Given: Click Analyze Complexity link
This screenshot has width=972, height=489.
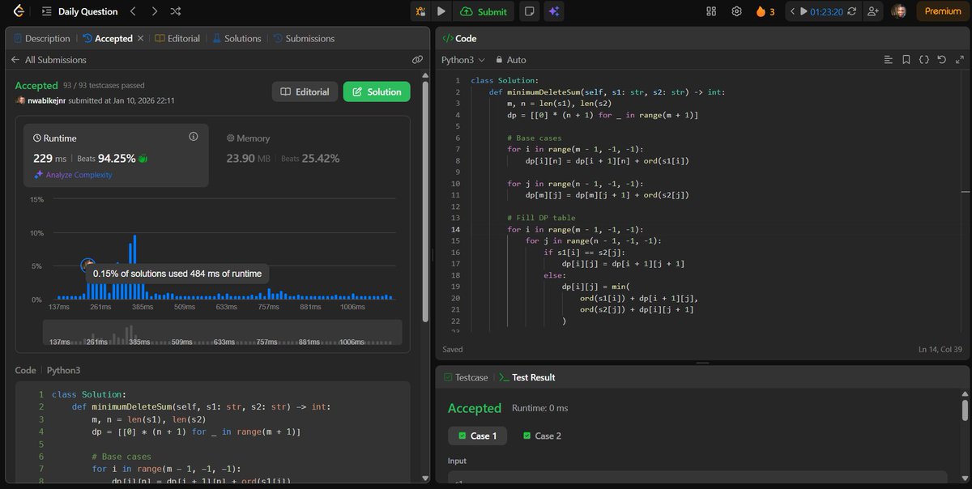Looking at the screenshot, I should coord(73,175).
